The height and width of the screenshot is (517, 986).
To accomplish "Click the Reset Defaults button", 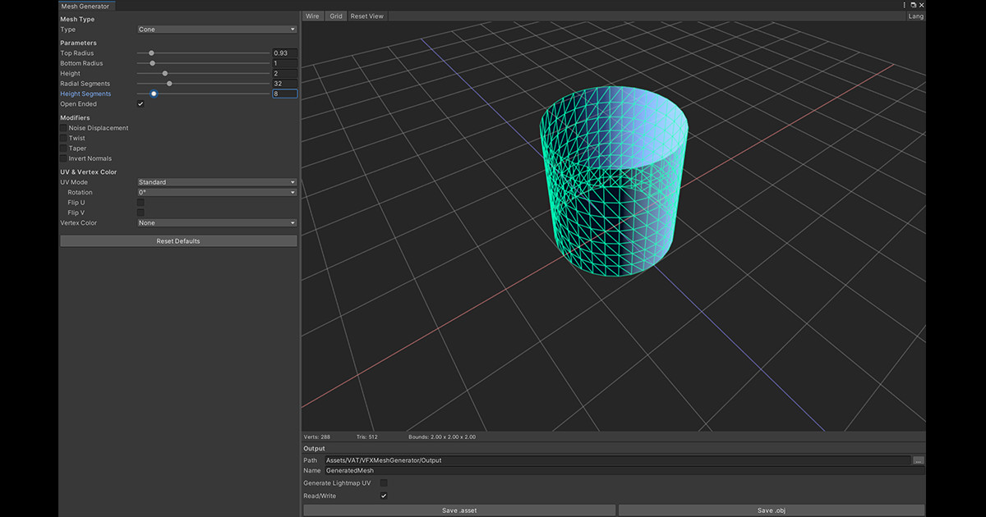I will (178, 241).
